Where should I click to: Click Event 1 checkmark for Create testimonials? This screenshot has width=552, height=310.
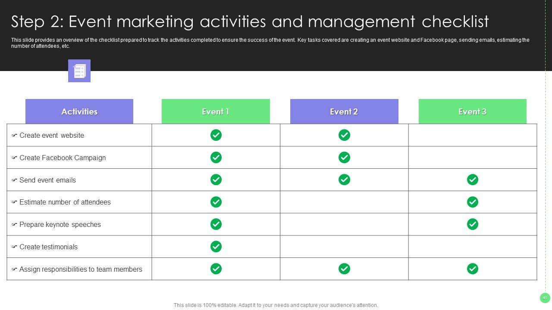click(216, 247)
